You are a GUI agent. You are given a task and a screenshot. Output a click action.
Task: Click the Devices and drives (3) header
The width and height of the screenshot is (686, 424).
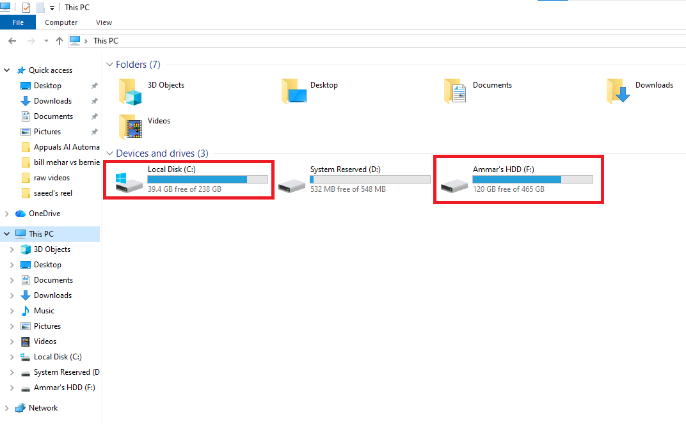(x=162, y=153)
